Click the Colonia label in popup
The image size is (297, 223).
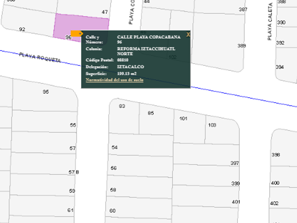94,49
